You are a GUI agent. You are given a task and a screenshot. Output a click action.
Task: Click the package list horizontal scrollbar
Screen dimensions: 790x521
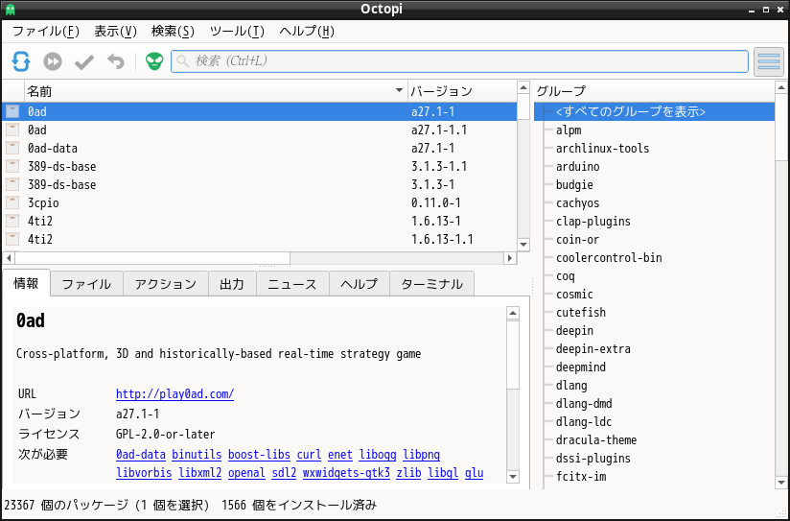click(x=259, y=258)
